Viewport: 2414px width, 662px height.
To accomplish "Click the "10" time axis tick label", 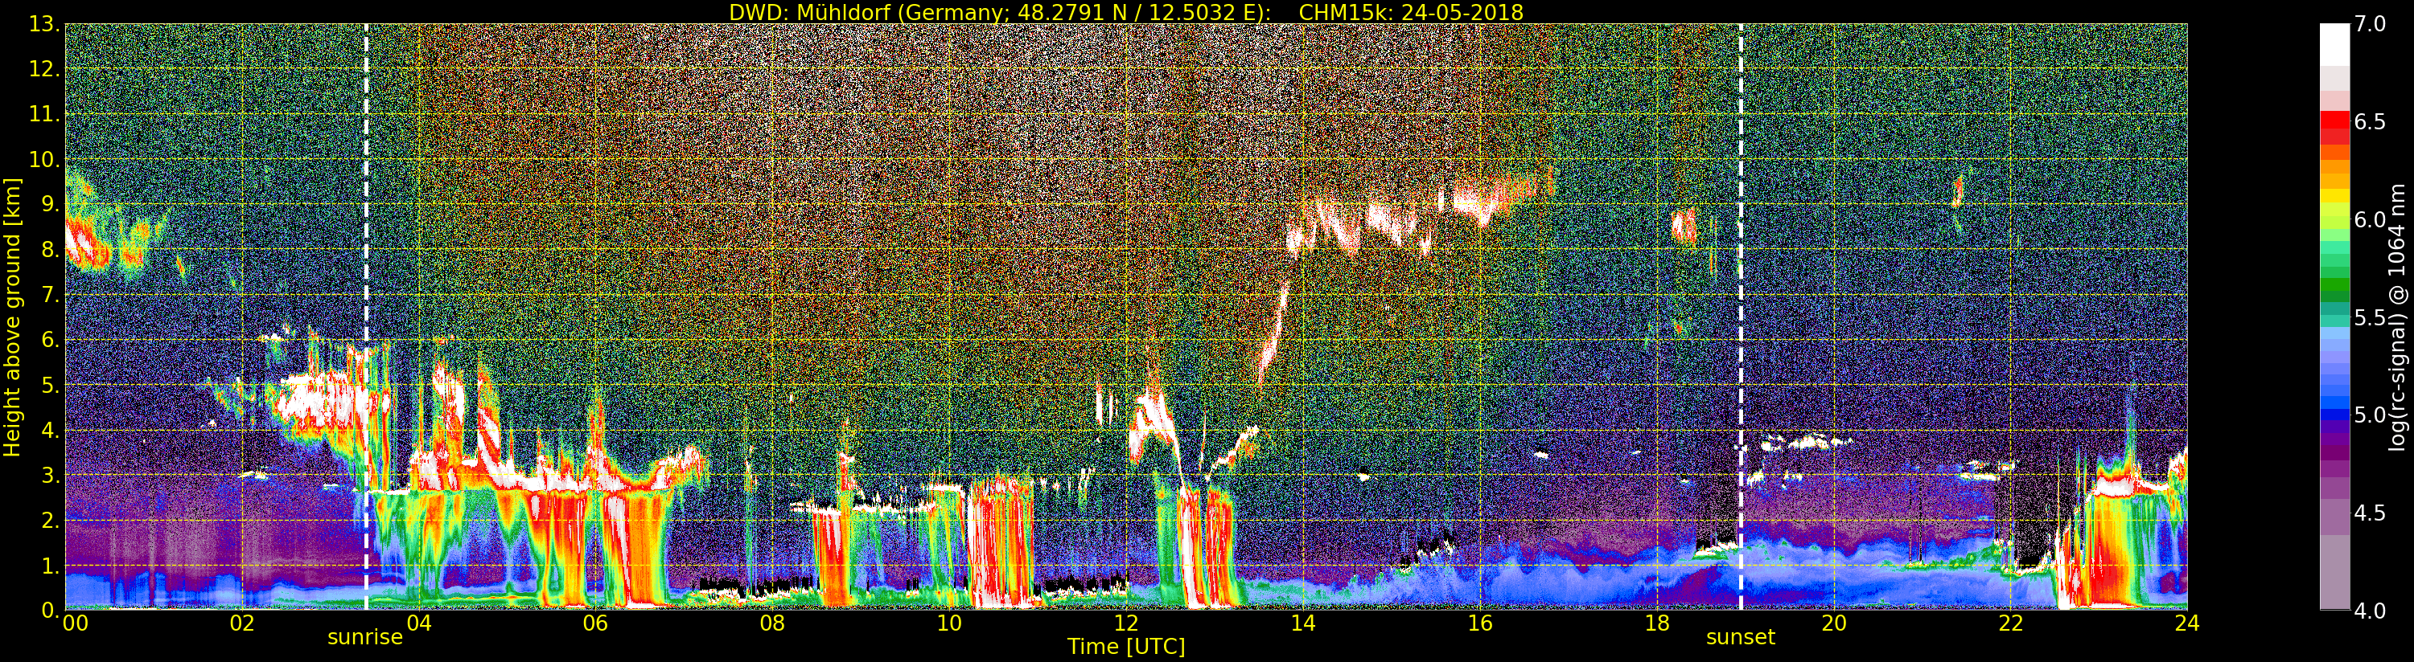I will coord(949,623).
